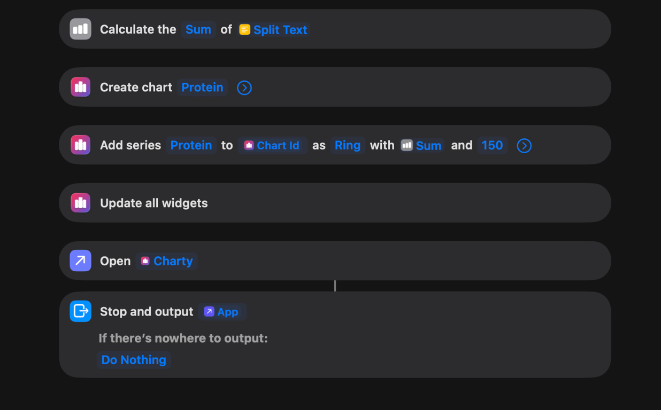Screen dimensions: 661x410
Task: Open the Do Nothing output option menu
Action: pos(134,360)
